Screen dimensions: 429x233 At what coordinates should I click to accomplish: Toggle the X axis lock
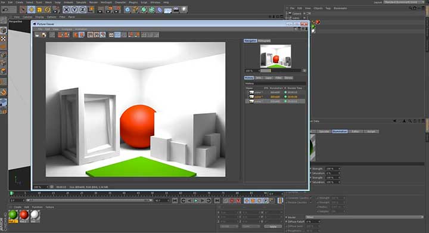coord(66,10)
